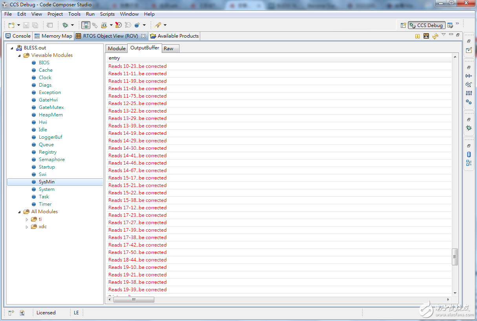Click the CCS Edit perspective icon
477x321 pixels.
450,25
